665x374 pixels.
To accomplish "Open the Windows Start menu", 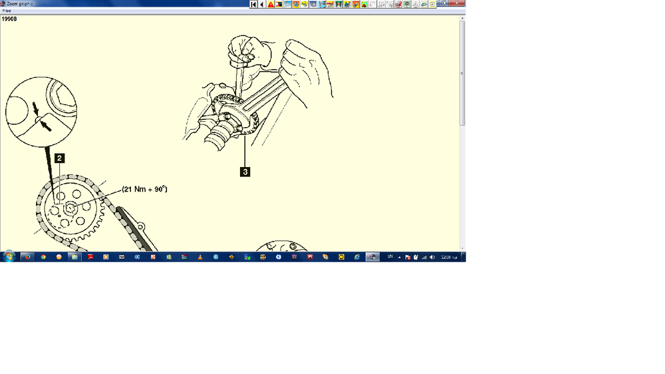I will point(9,257).
